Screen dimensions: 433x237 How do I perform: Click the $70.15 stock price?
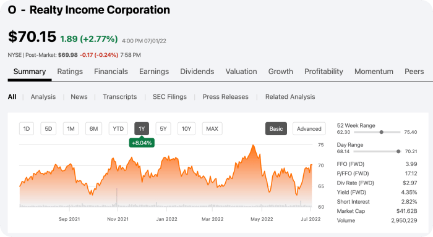[32, 36]
